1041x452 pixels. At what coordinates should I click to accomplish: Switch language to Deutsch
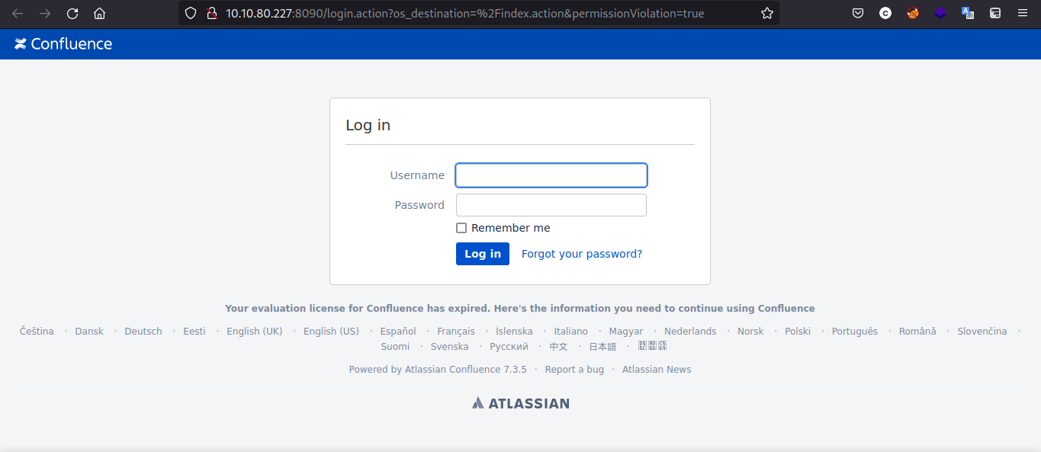point(143,332)
